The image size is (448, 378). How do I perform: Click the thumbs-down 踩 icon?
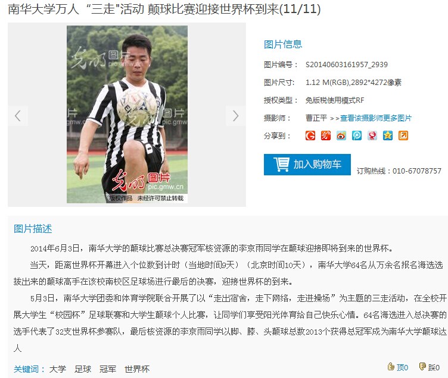(422, 366)
